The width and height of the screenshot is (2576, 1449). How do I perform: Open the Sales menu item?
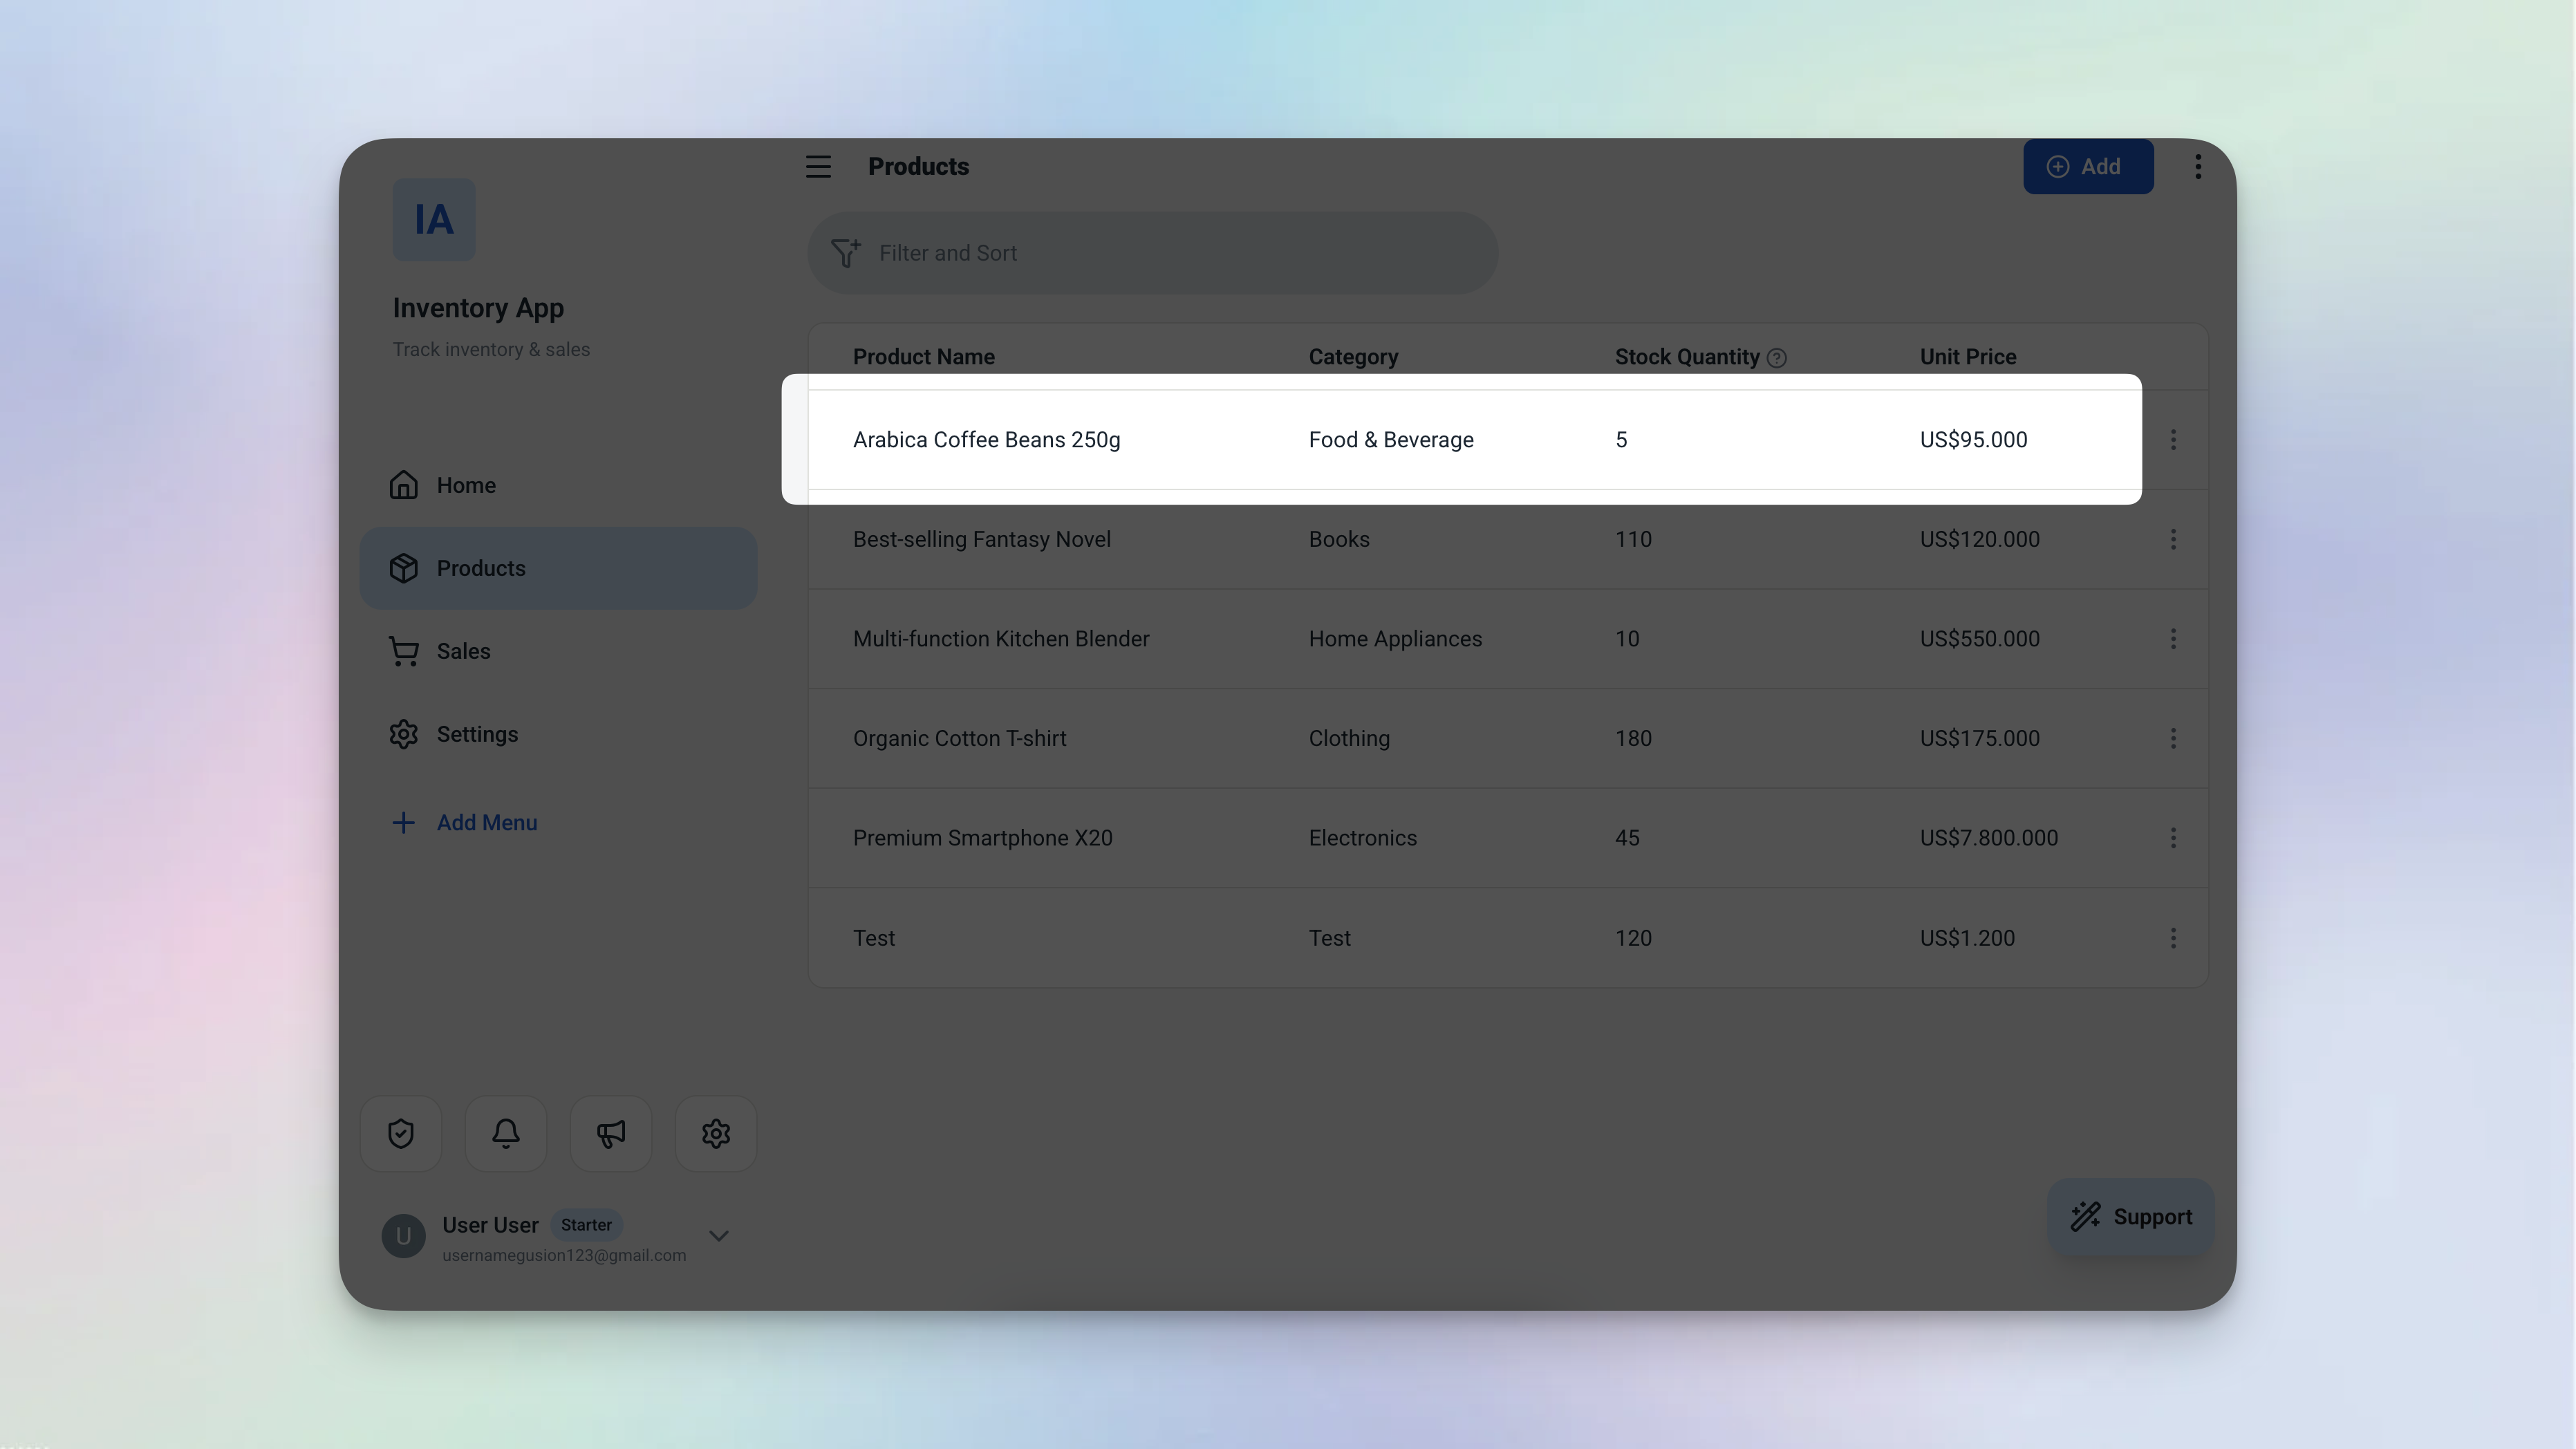coord(558,651)
